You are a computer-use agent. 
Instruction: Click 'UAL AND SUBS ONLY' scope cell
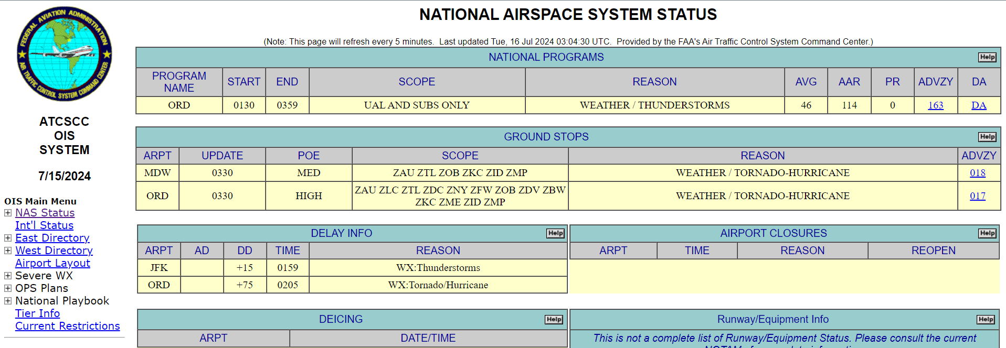(417, 105)
